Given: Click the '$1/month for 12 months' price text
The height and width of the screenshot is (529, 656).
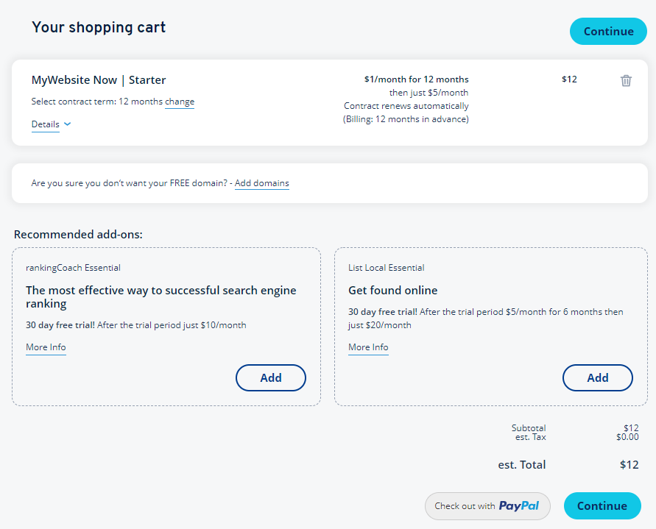Looking at the screenshot, I should click(x=416, y=79).
